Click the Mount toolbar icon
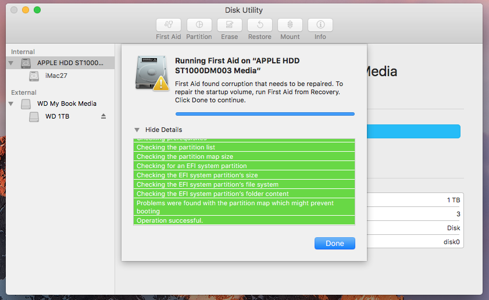The width and height of the screenshot is (489, 300). 290,25
